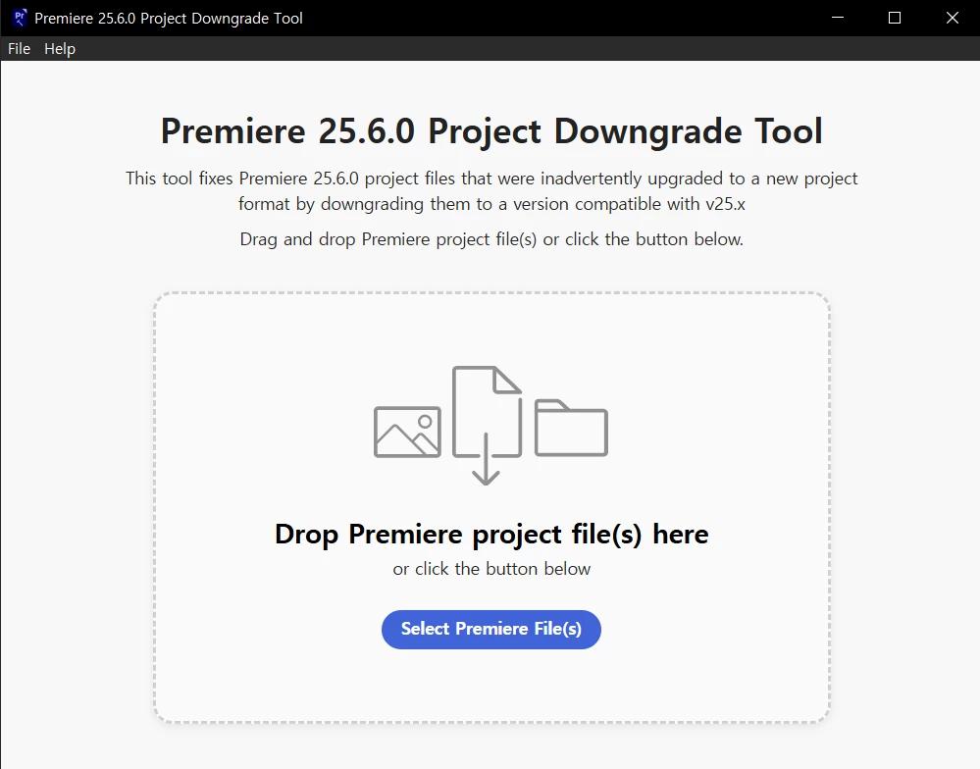Maximize the Downgrade Tool window
Image resolution: width=980 pixels, height=769 pixels.
pos(895,18)
